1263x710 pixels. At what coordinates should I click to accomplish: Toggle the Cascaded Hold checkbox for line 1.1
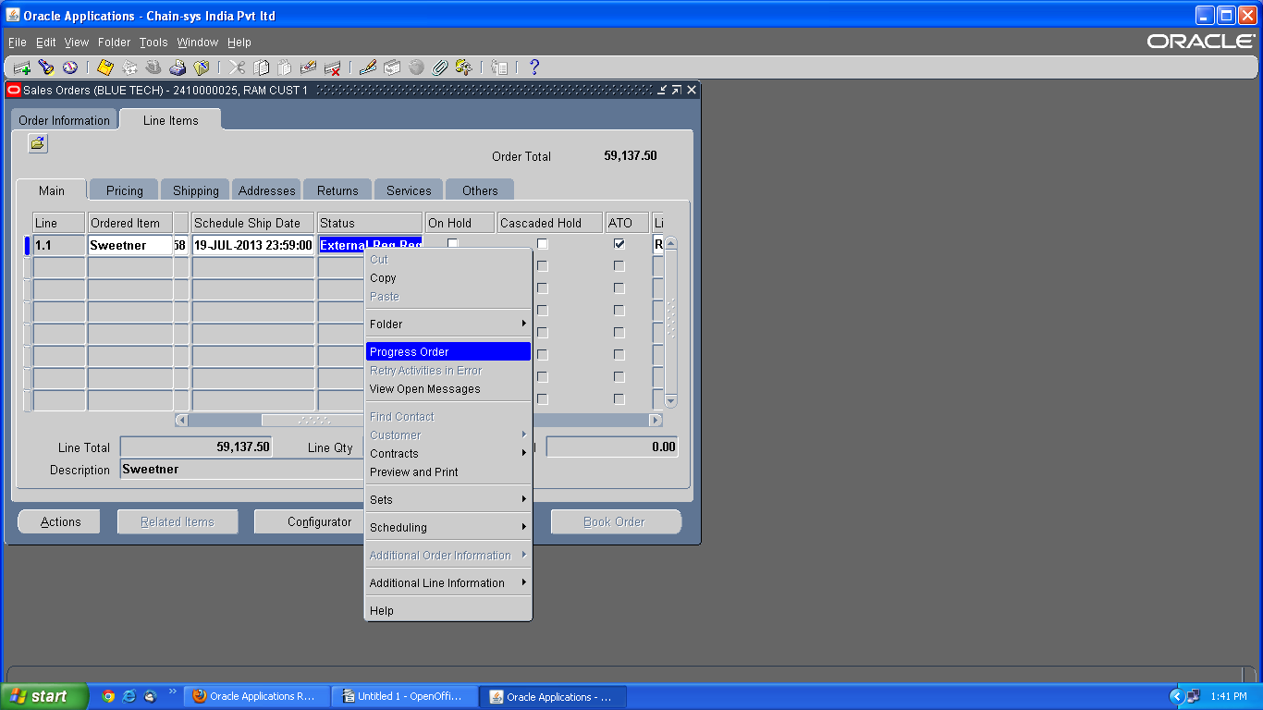tap(543, 244)
